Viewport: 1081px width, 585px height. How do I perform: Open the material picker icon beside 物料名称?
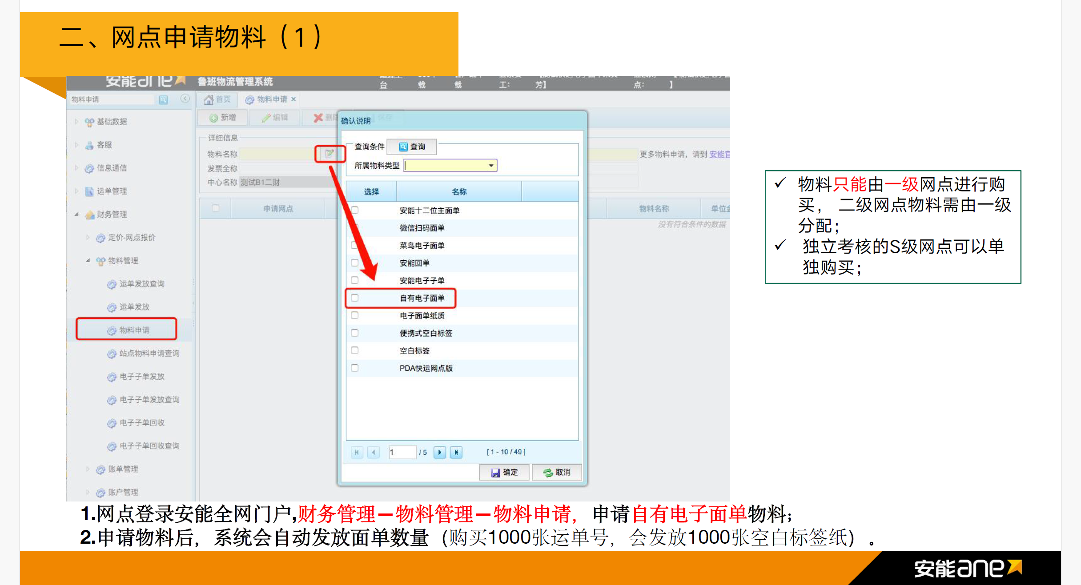[329, 154]
